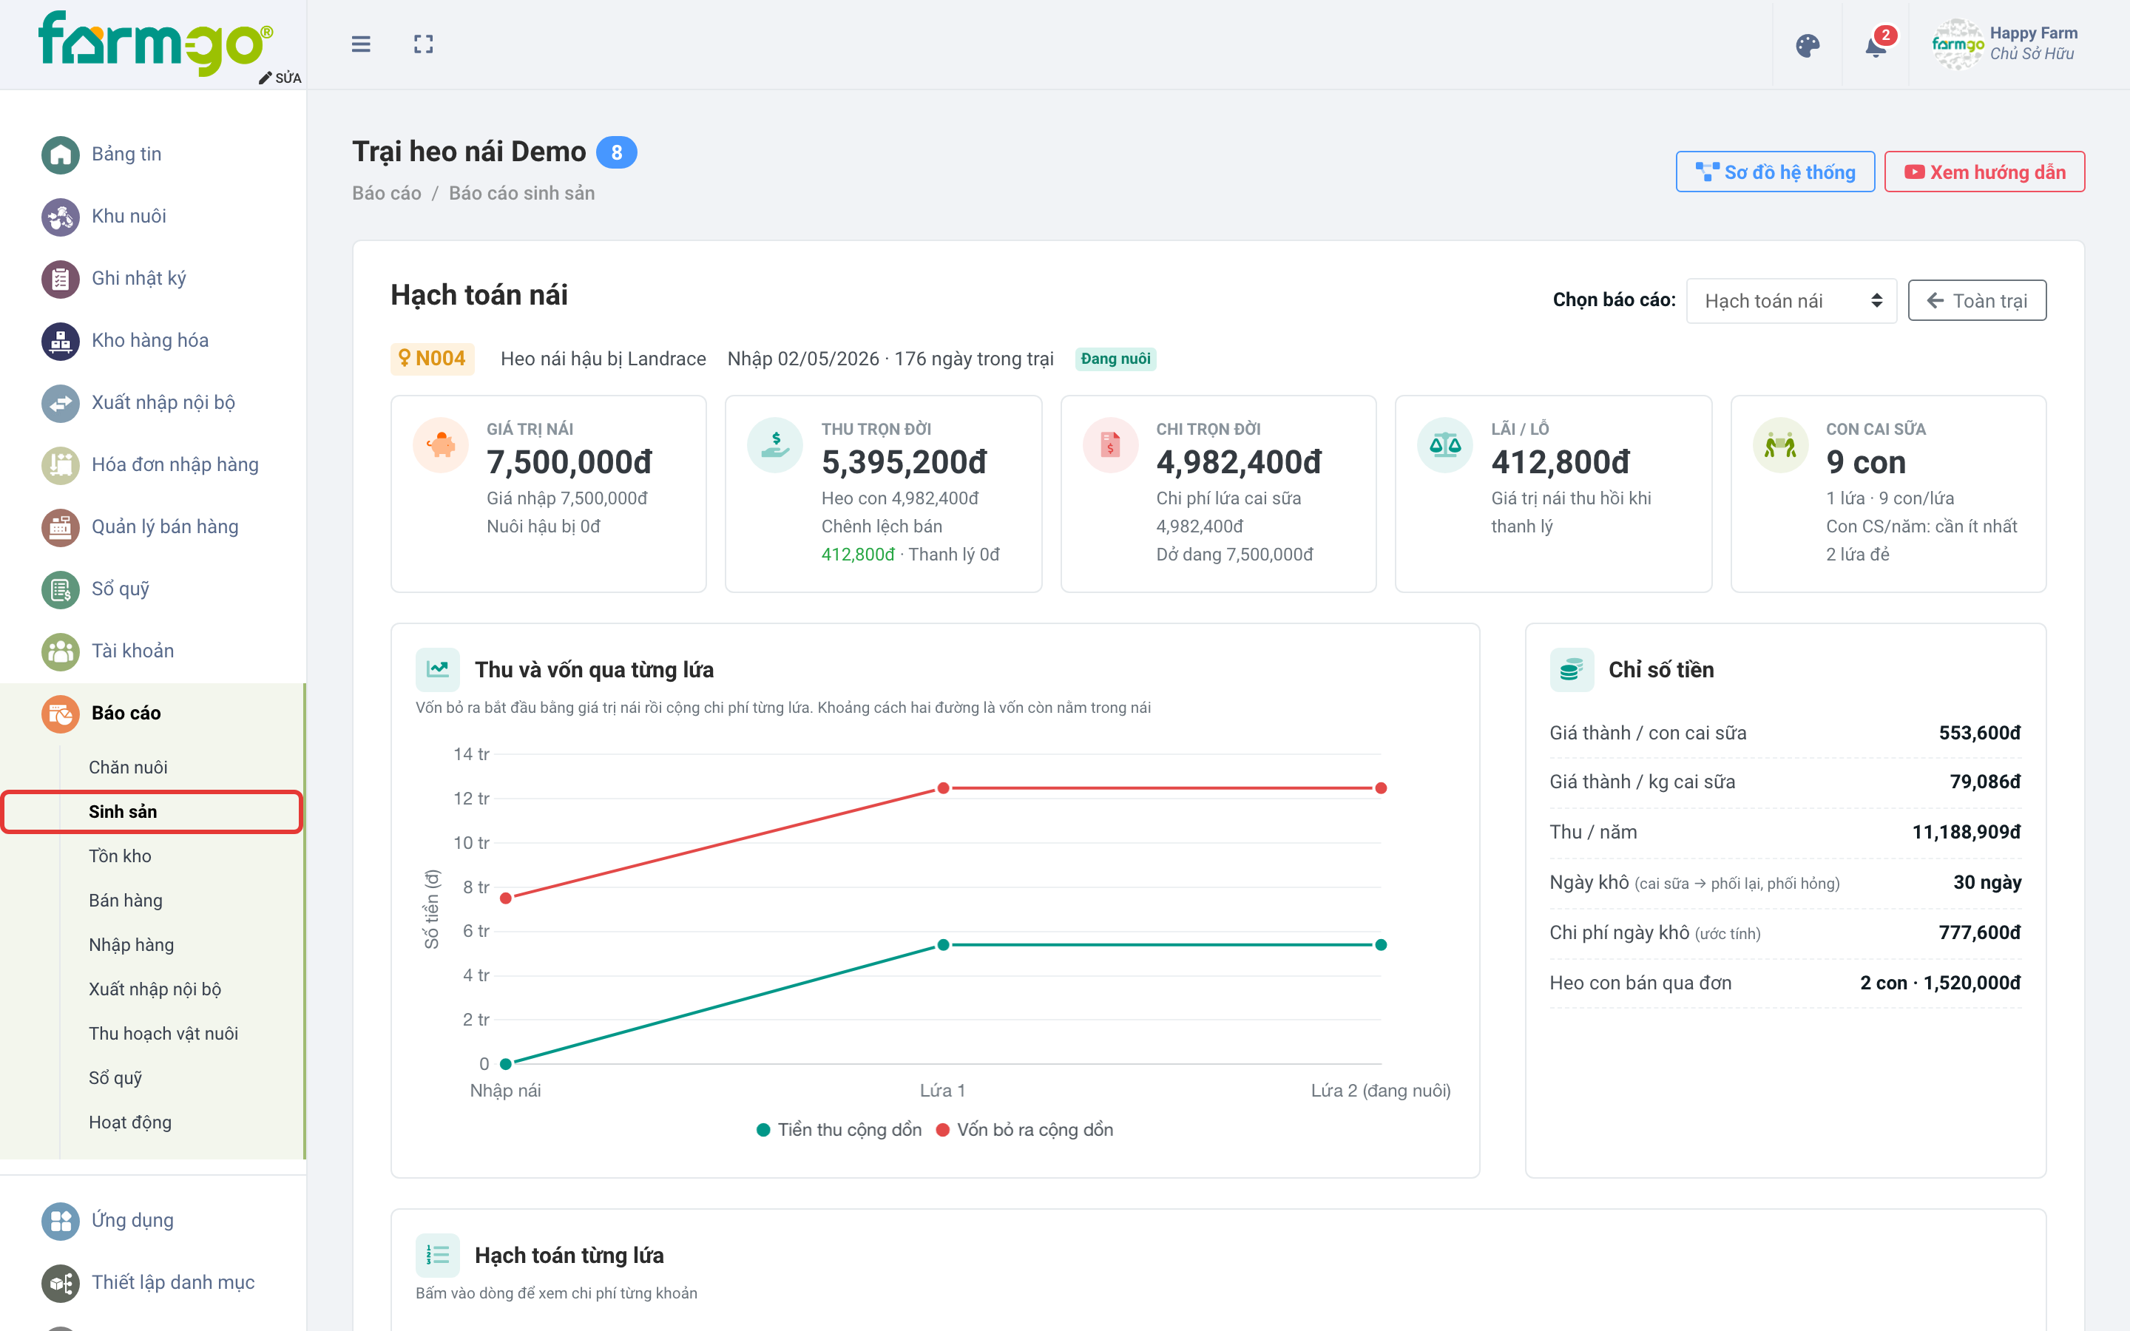Select the Sinh sản report item
This screenshot has height=1331, width=2130.
click(x=152, y=812)
